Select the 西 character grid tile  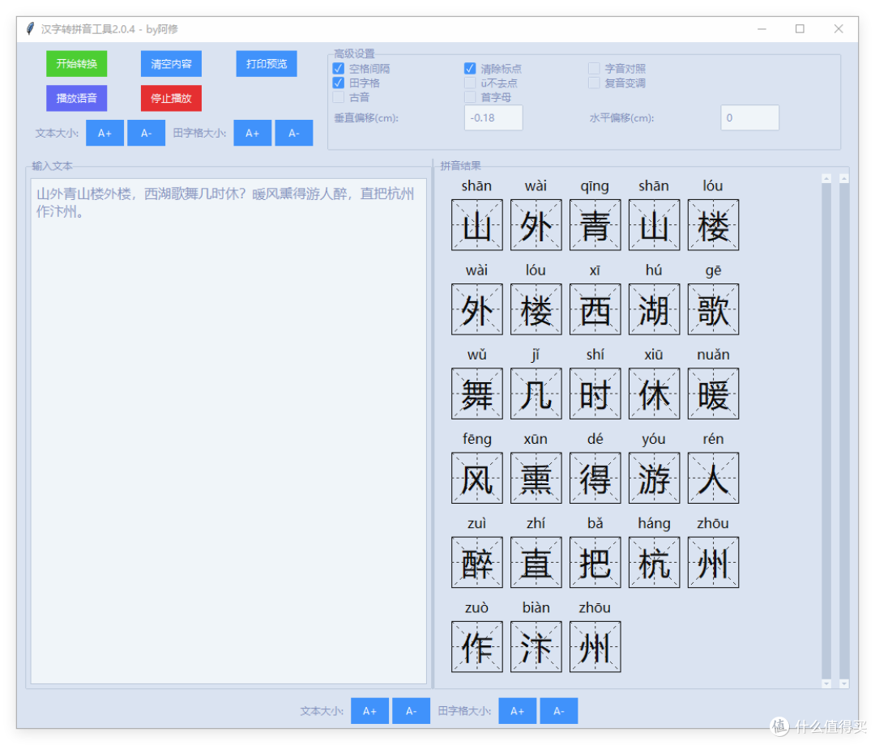tap(595, 309)
